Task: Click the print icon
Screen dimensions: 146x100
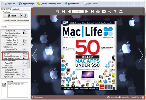Action: pyautogui.click(x=98, y=12)
